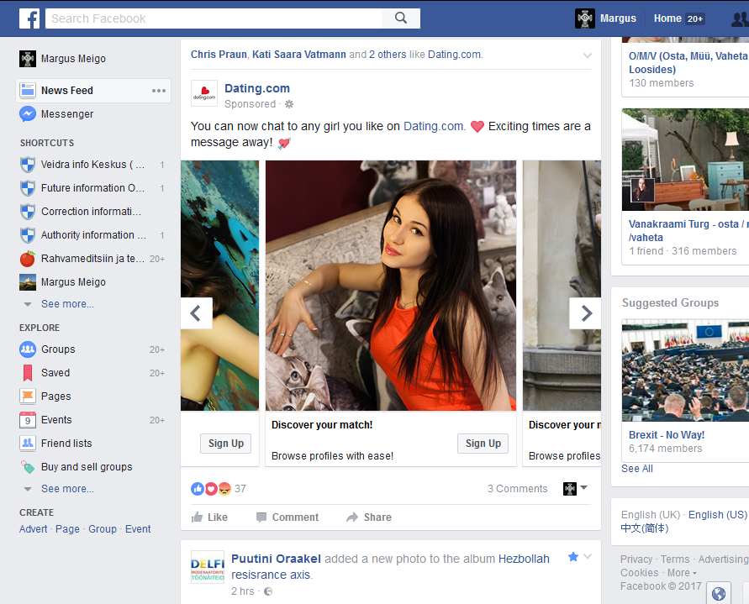Share the Dating.com post
The width and height of the screenshot is (749, 604).
pyautogui.click(x=369, y=517)
